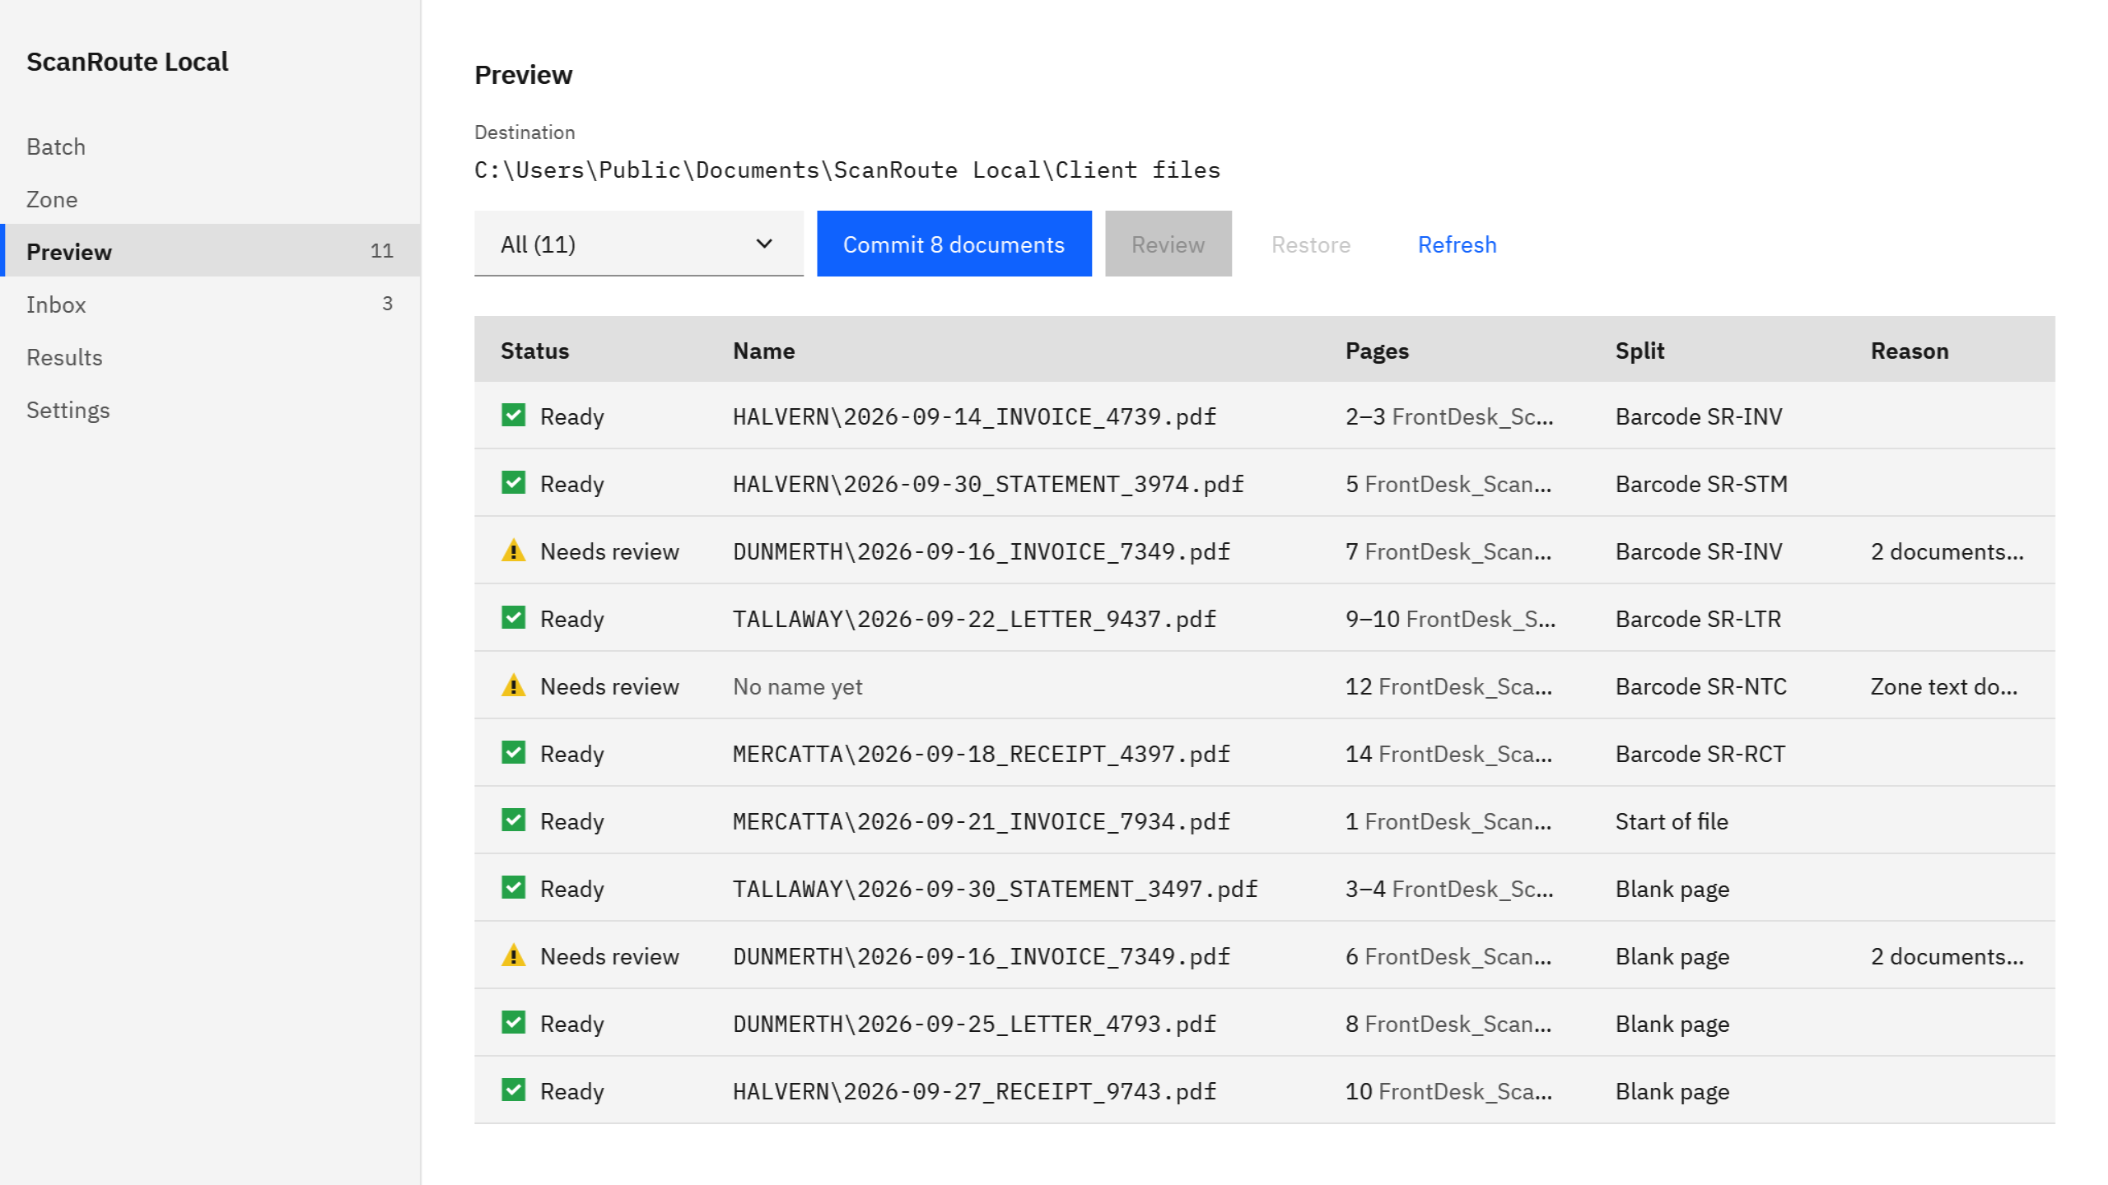The width and height of the screenshot is (2108, 1185).
Task: Select TALLAWAY\2026-09-22_LETTER_9437.pdf file name
Action: (974, 619)
